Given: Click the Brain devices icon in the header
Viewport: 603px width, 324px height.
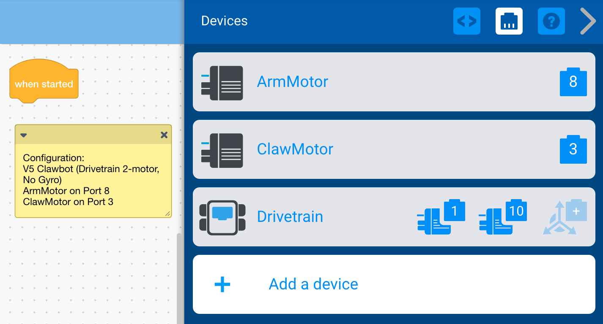Looking at the screenshot, I should [509, 21].
